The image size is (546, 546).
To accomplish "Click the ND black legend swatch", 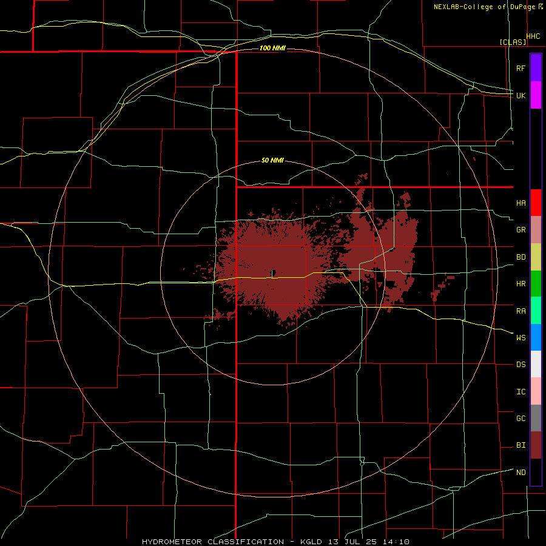I will (536, 472).
